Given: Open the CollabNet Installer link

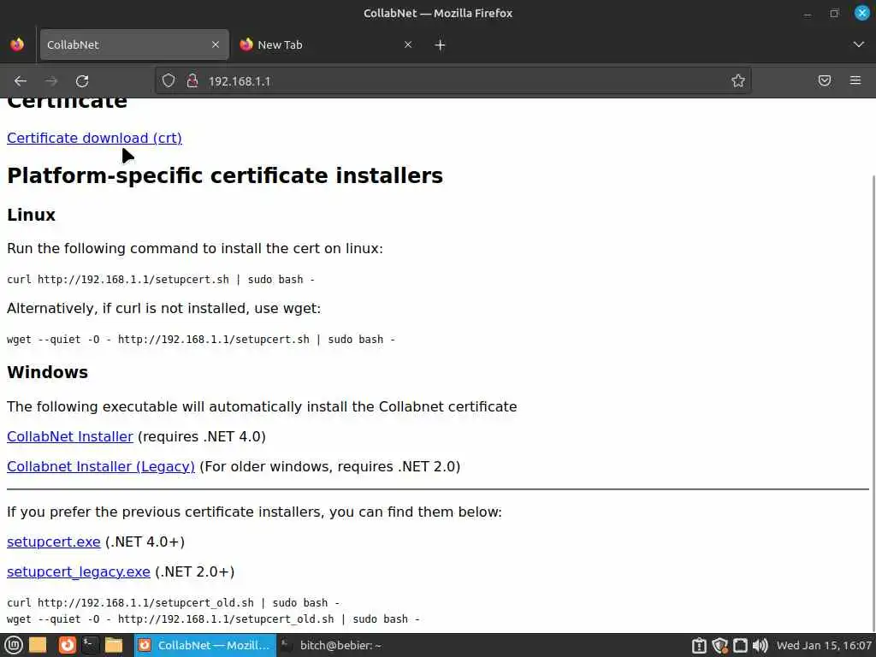Looking at the screenshot, I should (70, 436).
